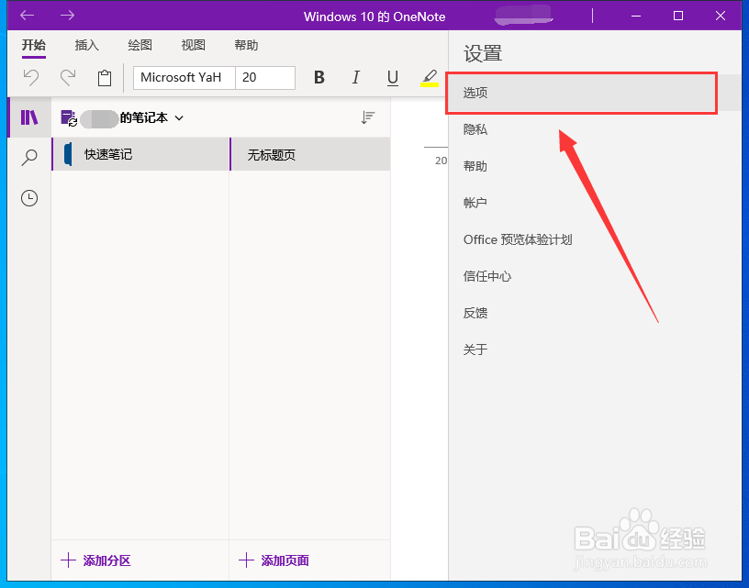Viewport: 749px width, 588px height.
Task: Apply yellow highlighter to text
Action: (x=430, y=78)
